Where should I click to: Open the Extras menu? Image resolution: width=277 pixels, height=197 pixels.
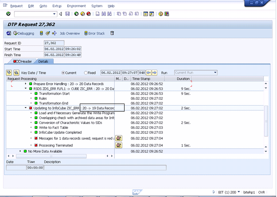click(57, 6)
